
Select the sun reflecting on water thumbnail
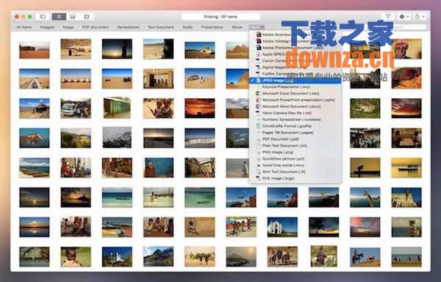click(x=35, y=197)
